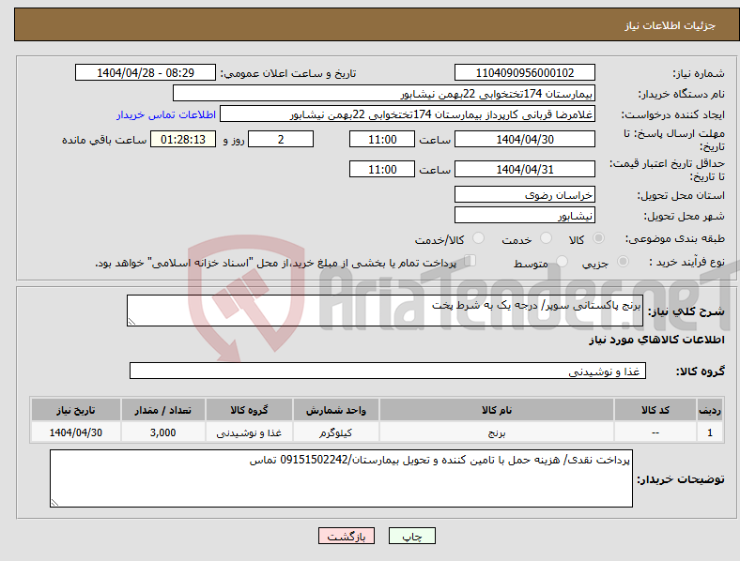Click the بازگشت (back) button
The width and height of the screenshot is (740, 561).
(x=347, y=536)
